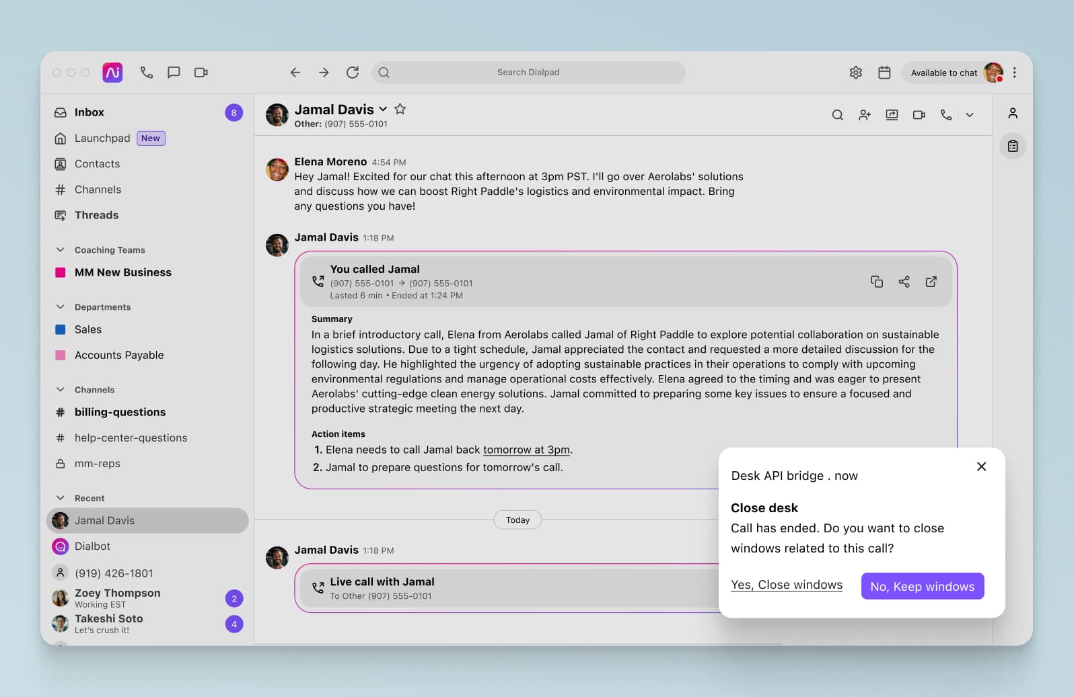
Task: Expand the Jamal Davis name dropdown
Action: tap(383, 109)
